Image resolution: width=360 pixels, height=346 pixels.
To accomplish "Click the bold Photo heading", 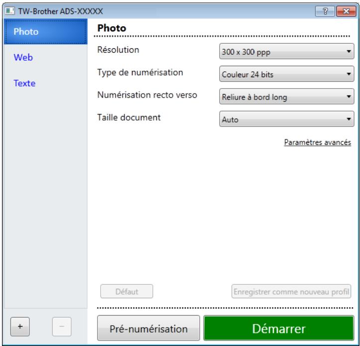I will (112, 28).
